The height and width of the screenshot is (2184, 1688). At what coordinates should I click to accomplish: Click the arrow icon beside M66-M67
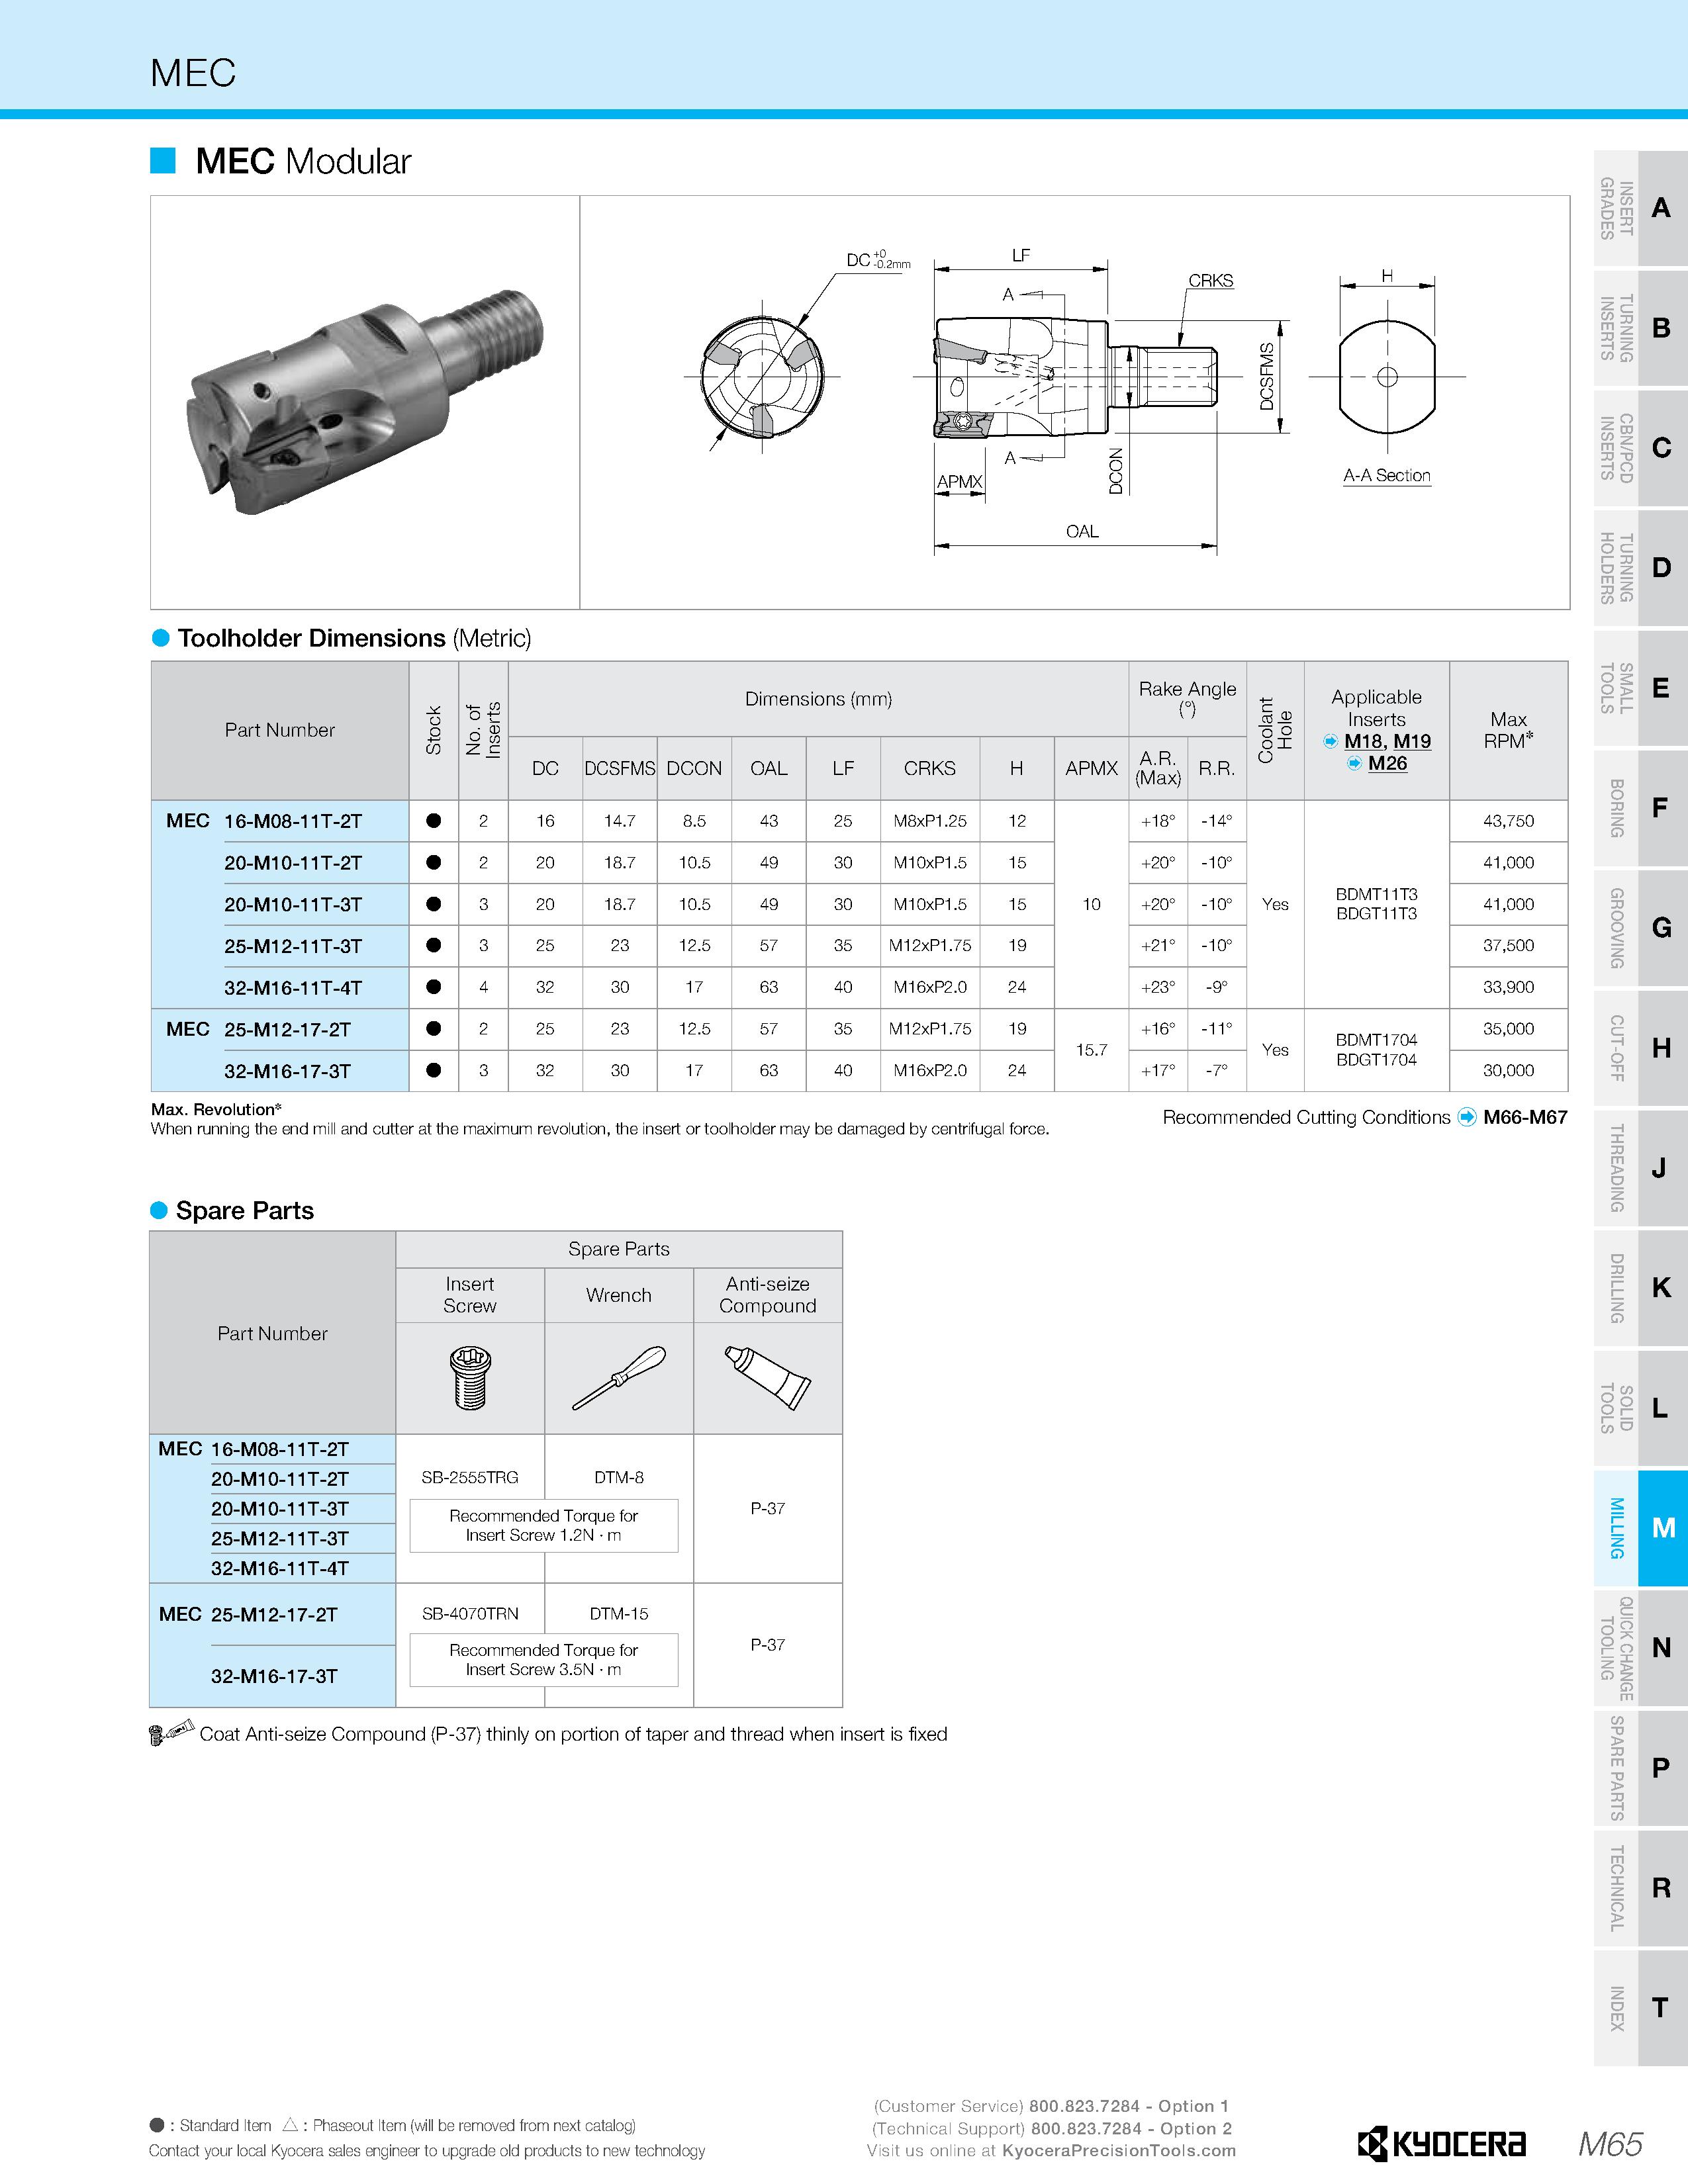[1467, 1117]
